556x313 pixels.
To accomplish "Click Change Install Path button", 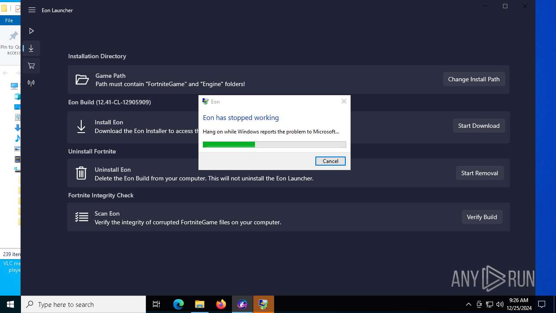I will point(474,79).
